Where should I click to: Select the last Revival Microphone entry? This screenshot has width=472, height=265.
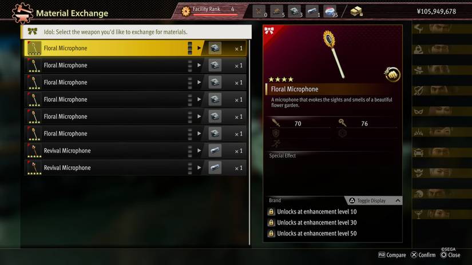point(136,168)
